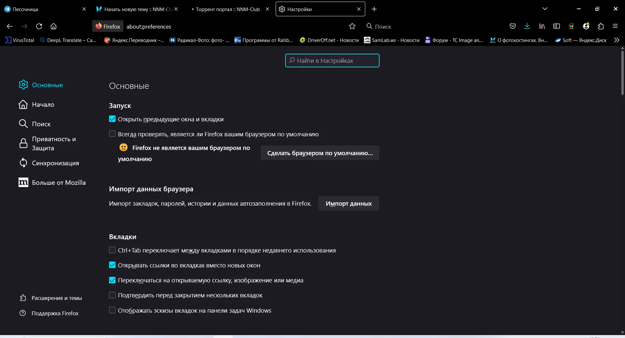
Task: Open the Downloads panel
Action: tap(527, 26)
